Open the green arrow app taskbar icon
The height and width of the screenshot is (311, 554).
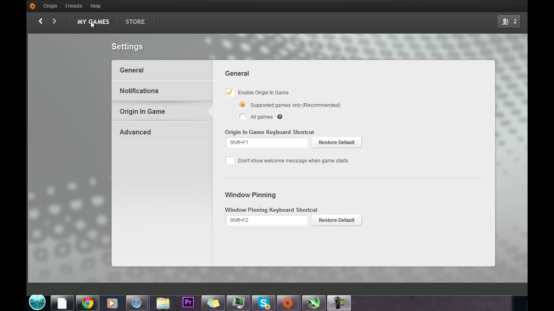tap(313, 303)
